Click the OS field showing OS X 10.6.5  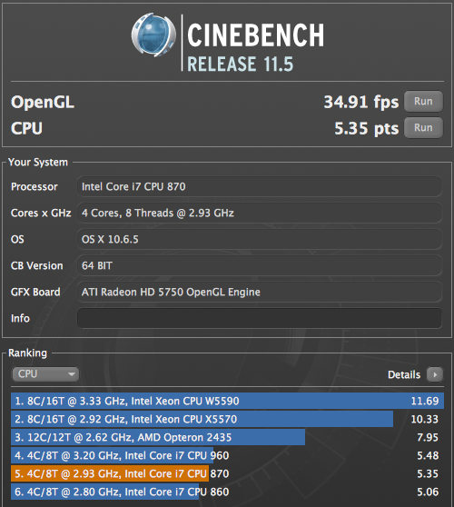click(x=260, y=239)
